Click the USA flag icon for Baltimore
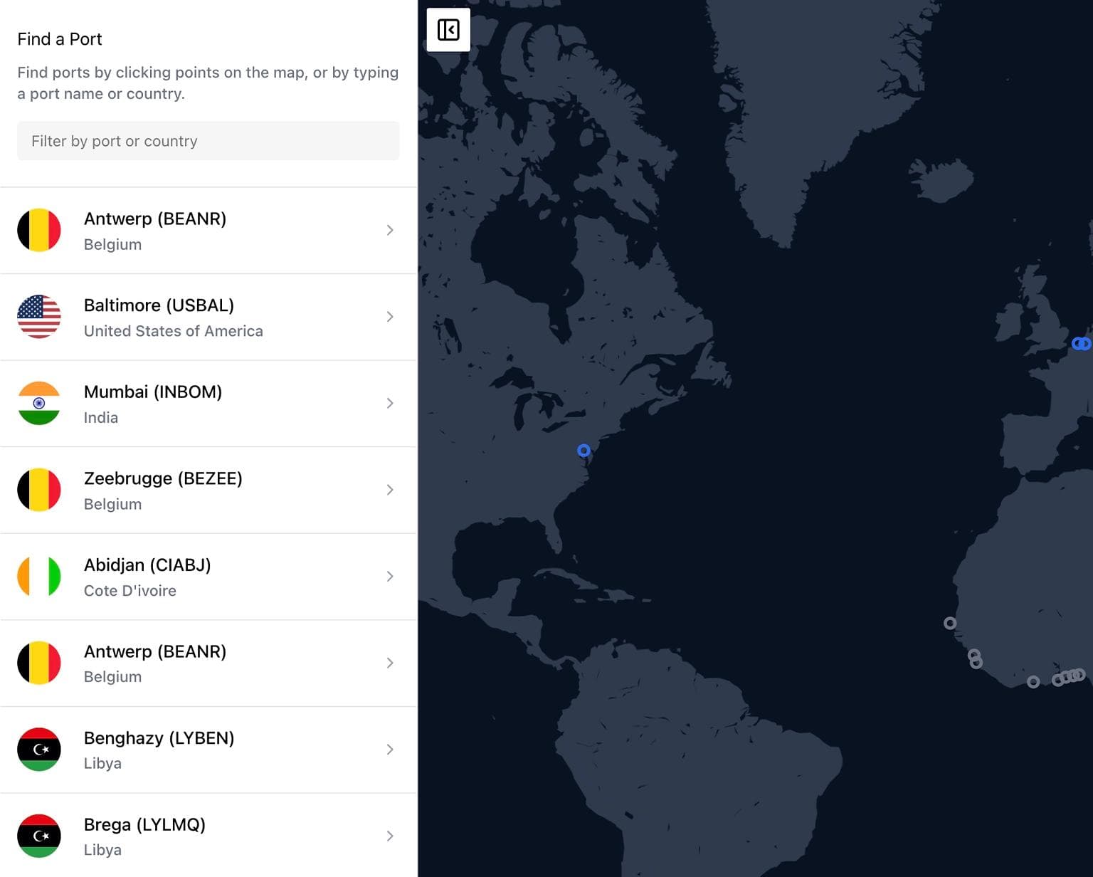This screenshot has height=877, width=1093. pos(39,317)
